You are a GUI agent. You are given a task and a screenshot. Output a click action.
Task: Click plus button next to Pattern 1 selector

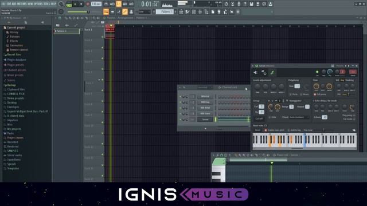coord(175,11)
